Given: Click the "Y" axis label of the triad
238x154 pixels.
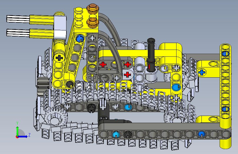Looking at the screenshot, I should pyautogui.click(x=17, y=123).
